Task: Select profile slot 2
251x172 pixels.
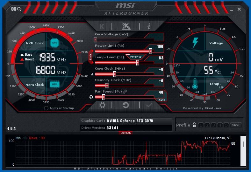Action: 207,125
